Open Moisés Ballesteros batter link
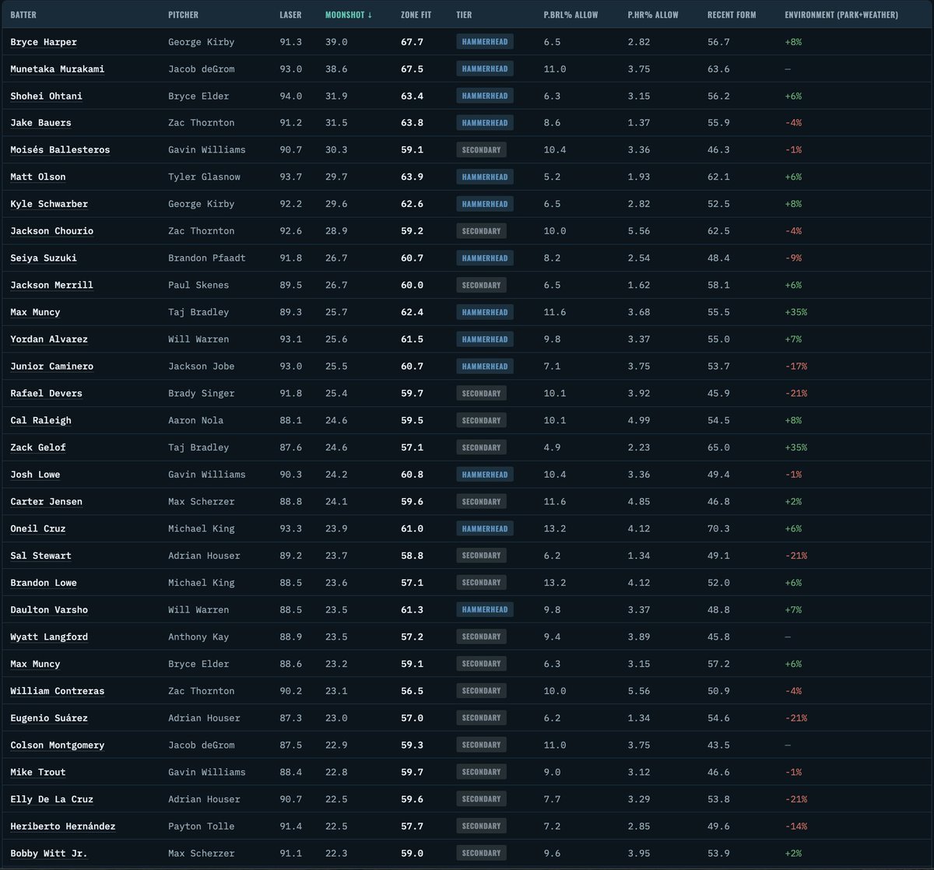934x870 pixels. click(x=60, y=150)
